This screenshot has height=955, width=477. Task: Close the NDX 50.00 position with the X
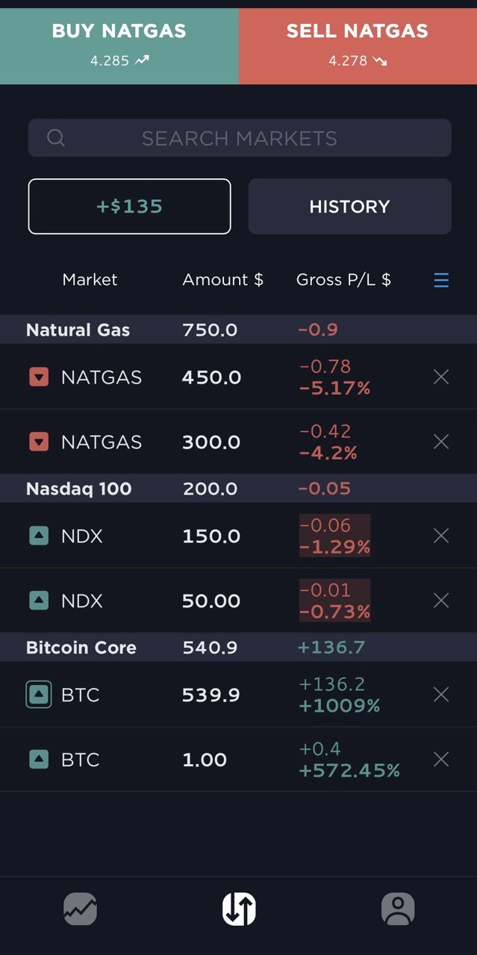click(x=440, y=600)
